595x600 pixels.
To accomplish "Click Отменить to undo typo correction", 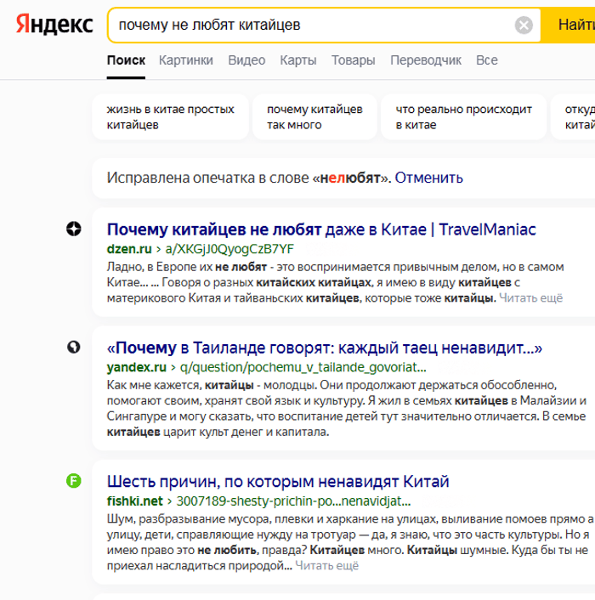I will pyautogui.click(x=428, y=178).
